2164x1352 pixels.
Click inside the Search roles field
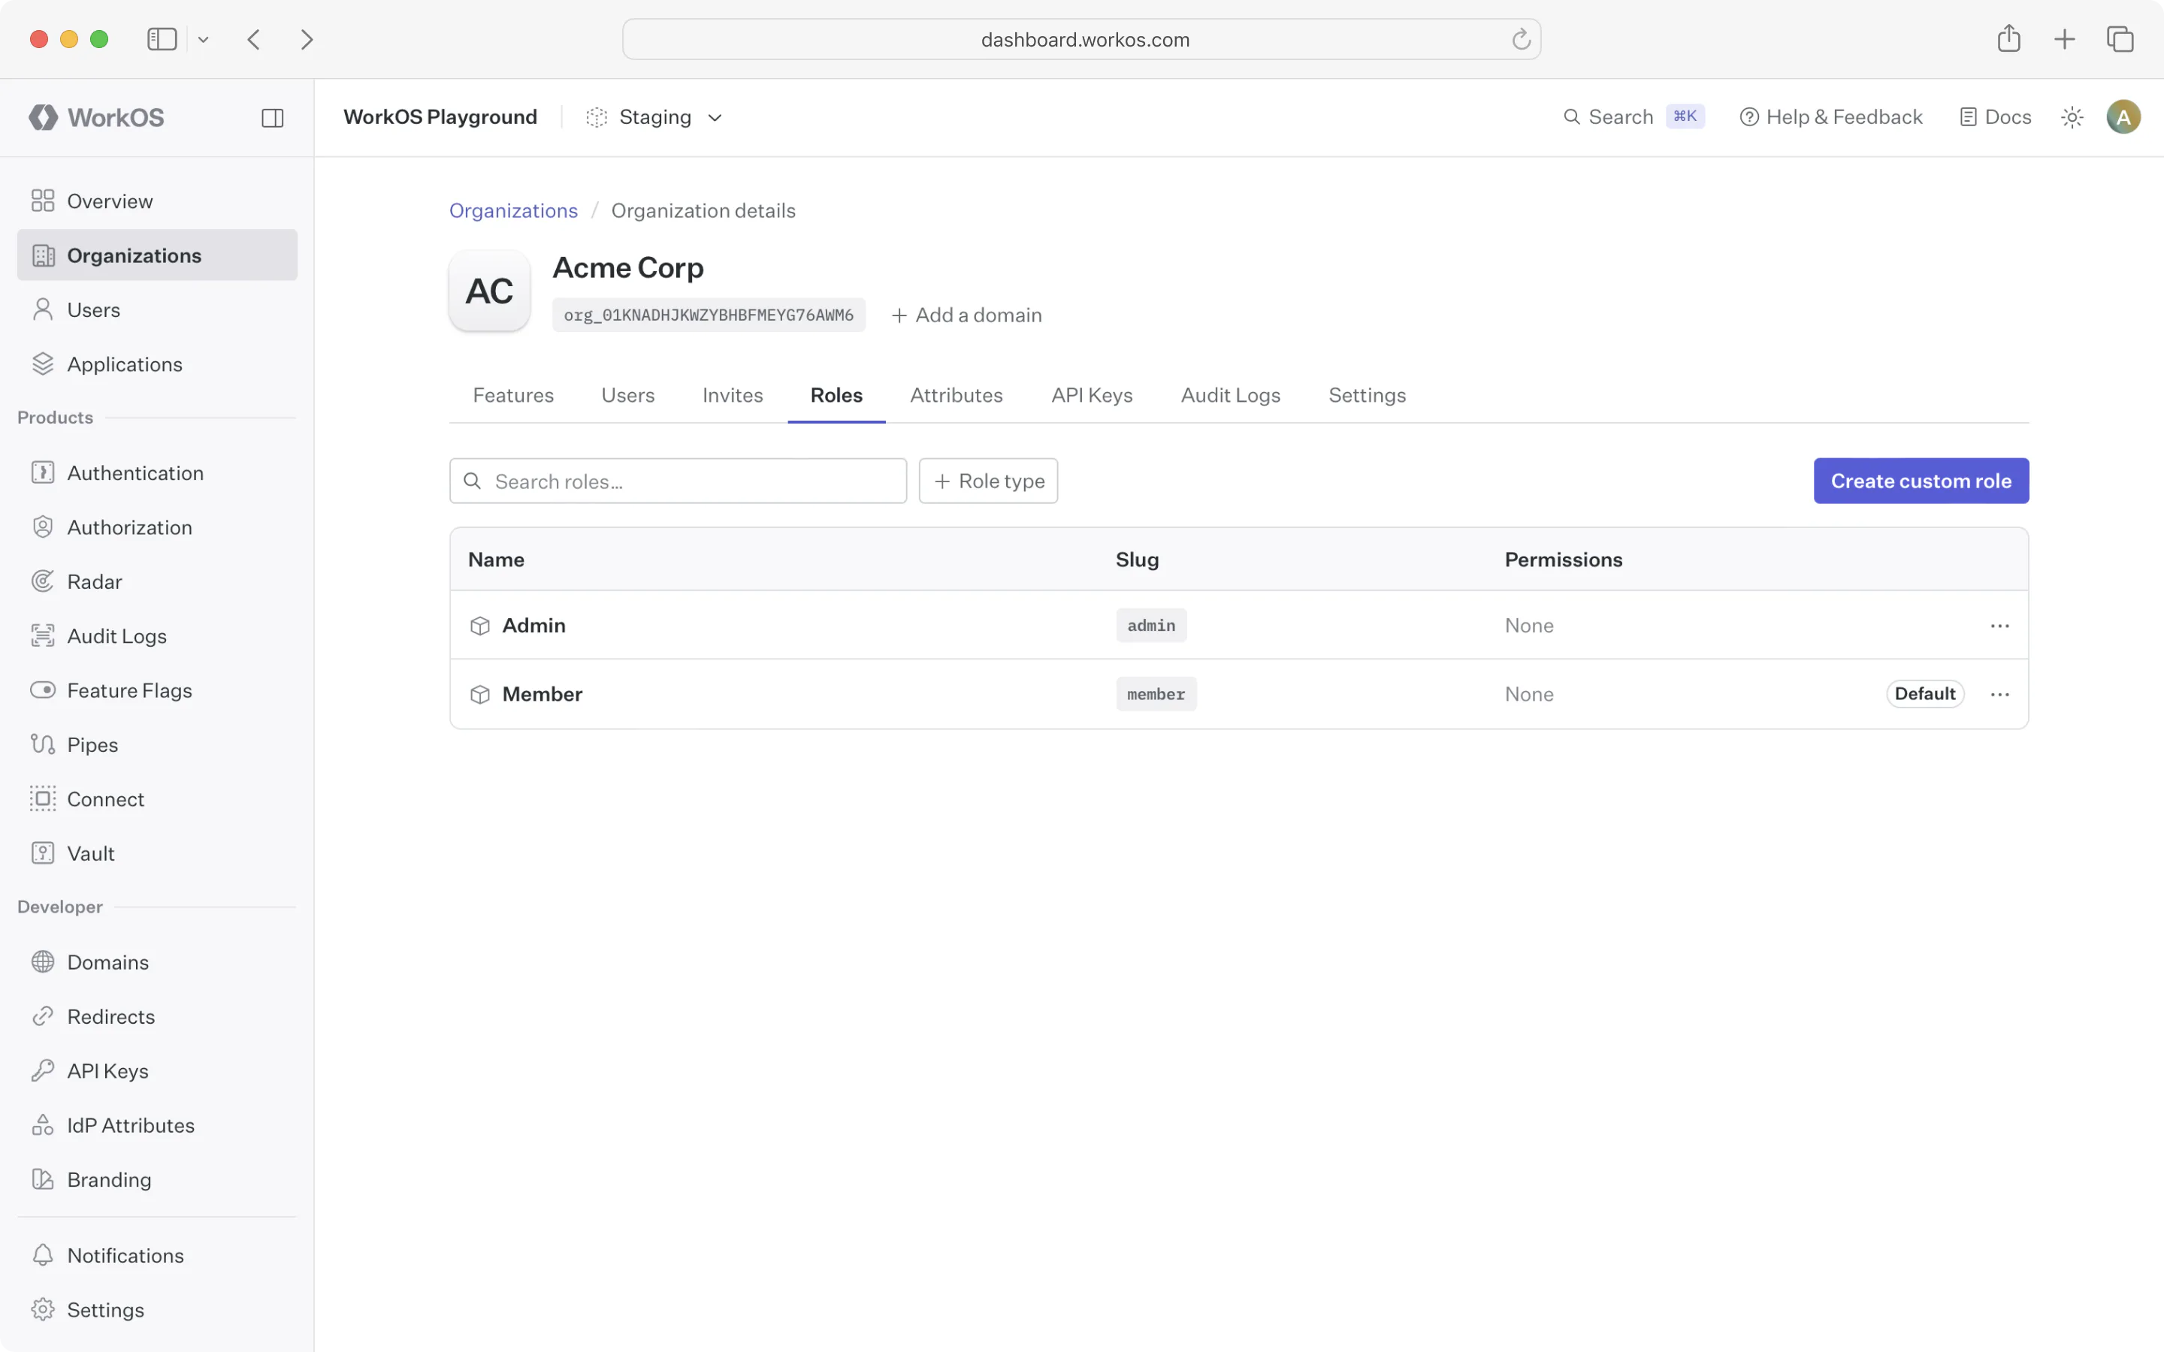[x=678, y=480]
